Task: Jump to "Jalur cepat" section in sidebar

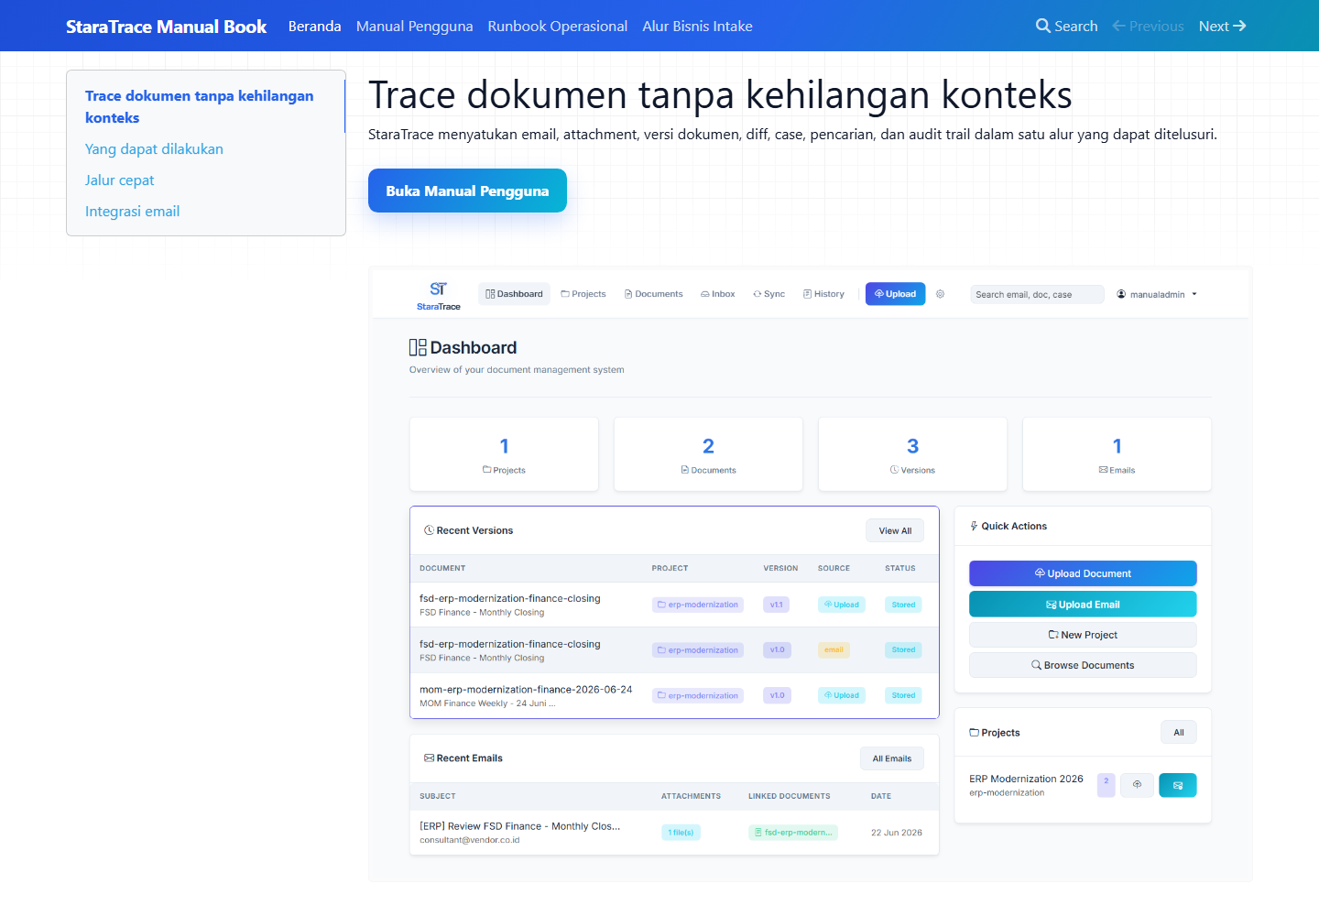Action: click(119, 180)
